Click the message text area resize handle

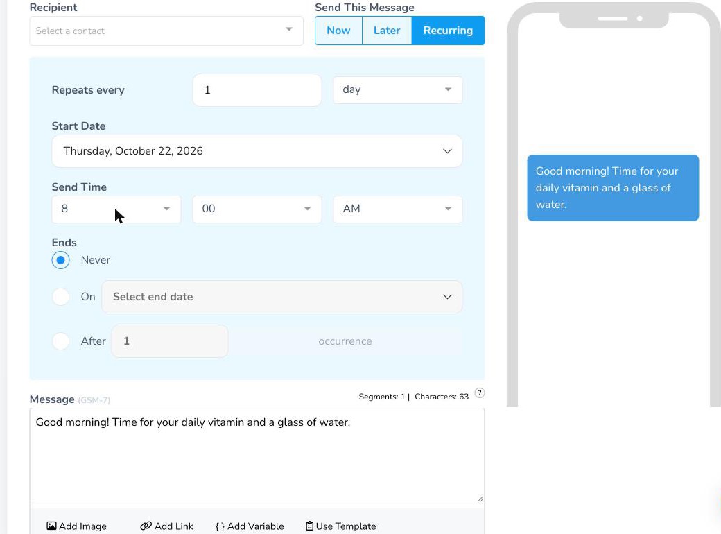point(480,499)
